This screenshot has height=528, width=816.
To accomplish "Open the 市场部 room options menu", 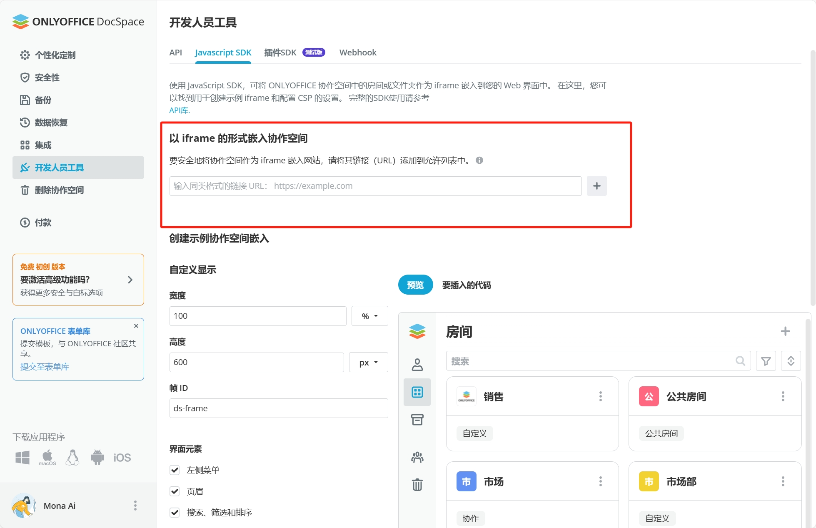I will (x=783, y=481).
